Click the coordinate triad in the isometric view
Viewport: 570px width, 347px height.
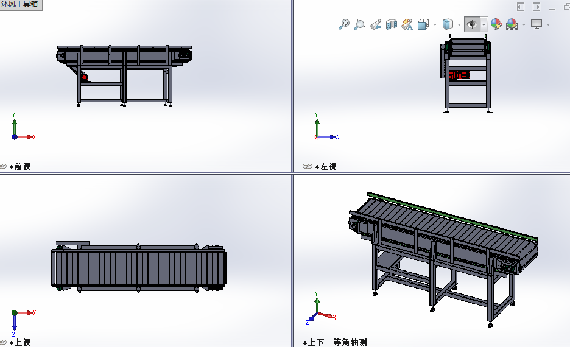320,309
